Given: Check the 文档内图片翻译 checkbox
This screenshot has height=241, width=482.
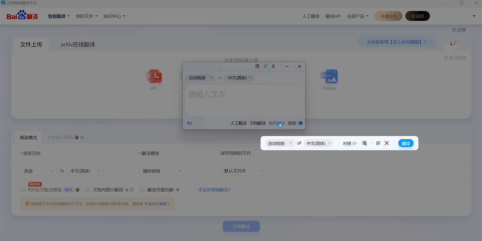Looking at the screenshot, I should (x=88, y=190).
